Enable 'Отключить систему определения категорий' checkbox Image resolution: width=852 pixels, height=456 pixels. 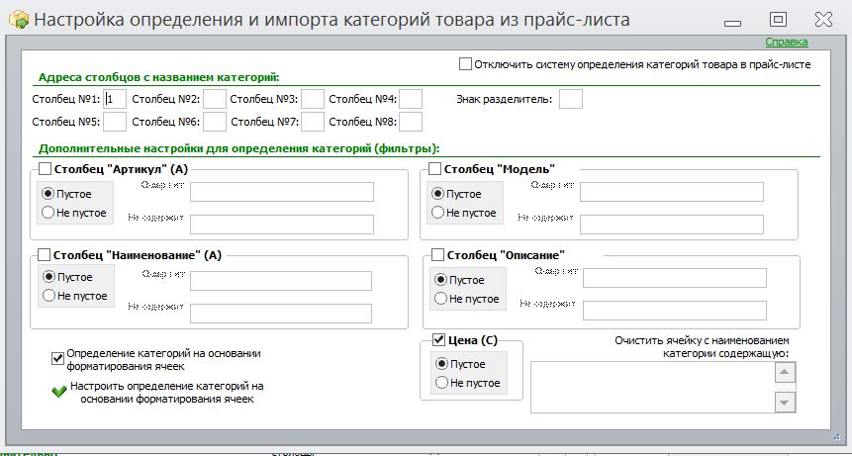465,64
